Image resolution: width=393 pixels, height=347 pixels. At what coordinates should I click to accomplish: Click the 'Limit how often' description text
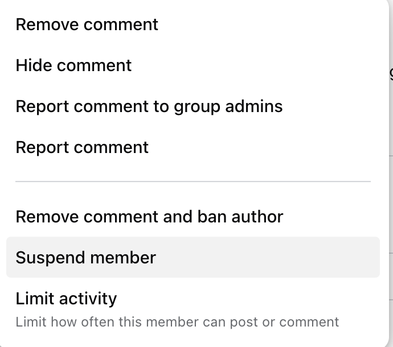pyautogui.click(x=177, y=322)
